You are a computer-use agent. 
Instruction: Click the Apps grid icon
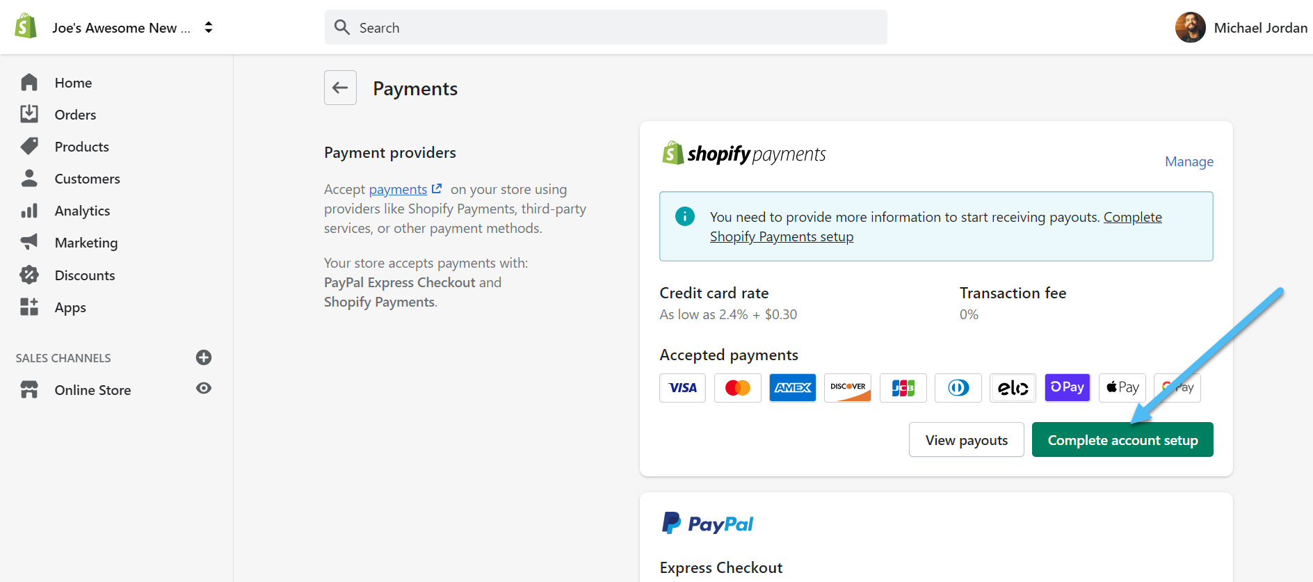[29, 307]
